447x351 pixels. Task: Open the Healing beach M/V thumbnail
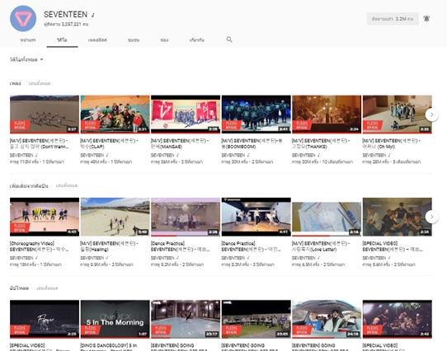click(x=115, y=217)
